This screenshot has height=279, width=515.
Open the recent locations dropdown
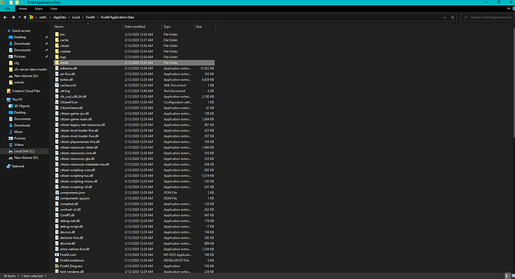click(19, 17)
